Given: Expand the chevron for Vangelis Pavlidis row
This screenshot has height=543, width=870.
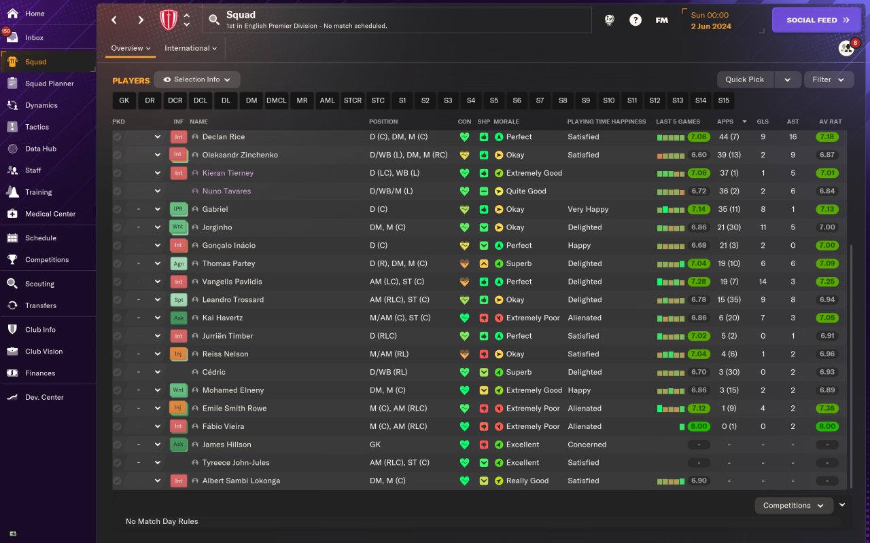Looking at the screenshot, I should point(158,282).
